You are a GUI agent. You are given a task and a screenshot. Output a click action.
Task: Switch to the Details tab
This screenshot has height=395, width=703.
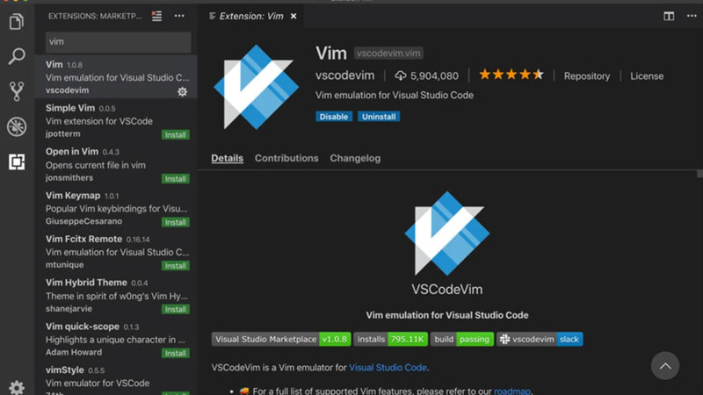point(228,158)
